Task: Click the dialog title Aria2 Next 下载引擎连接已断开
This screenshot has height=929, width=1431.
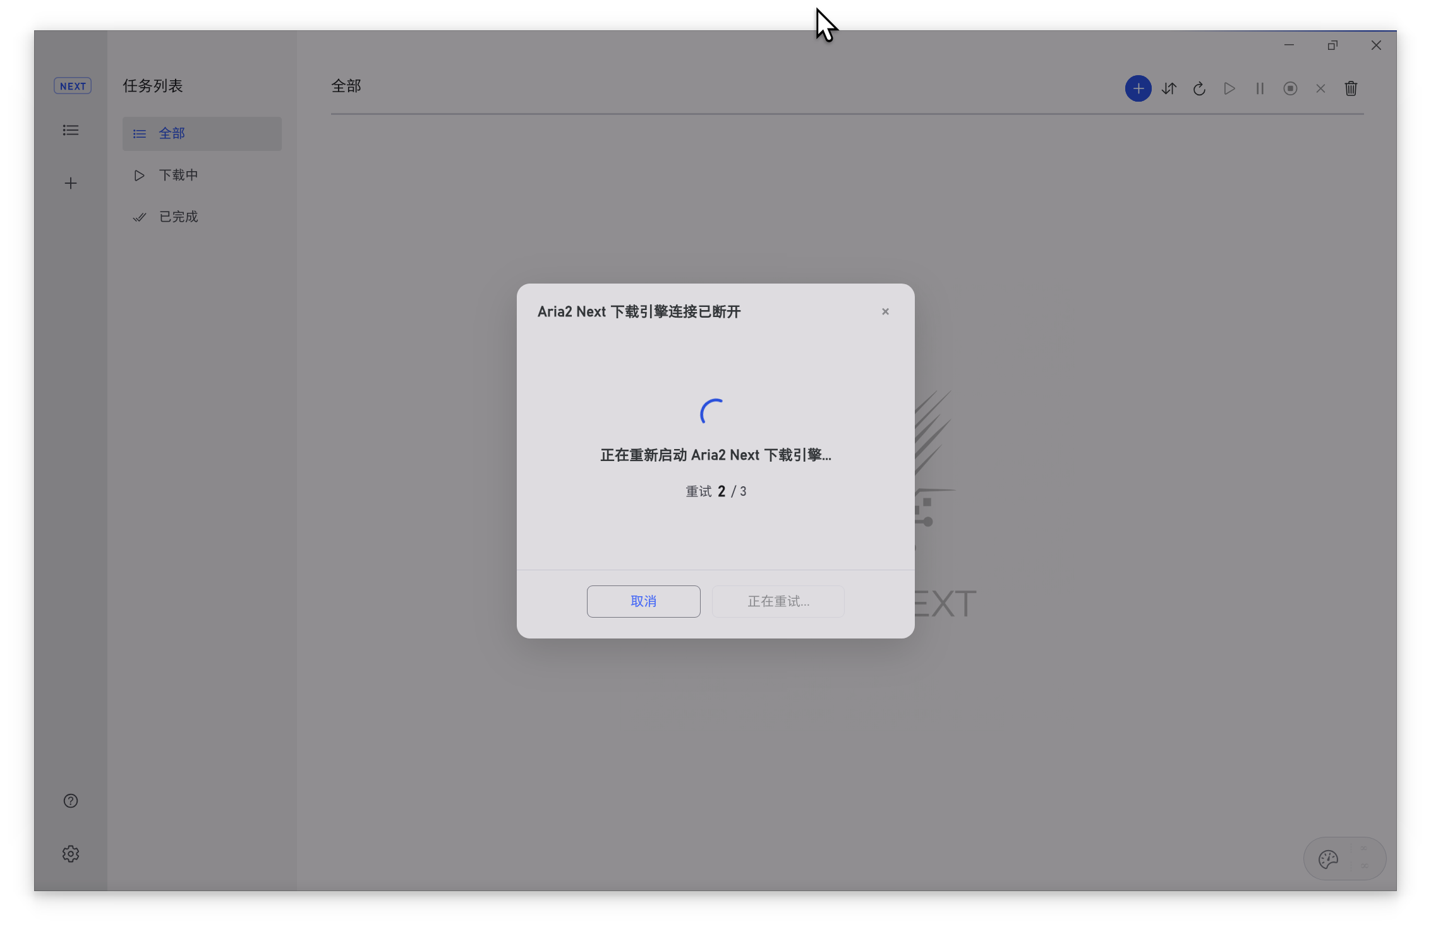Action: pos(639,311)
